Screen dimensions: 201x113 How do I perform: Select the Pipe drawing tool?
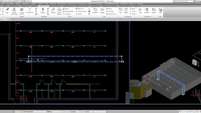pos(7,11)
